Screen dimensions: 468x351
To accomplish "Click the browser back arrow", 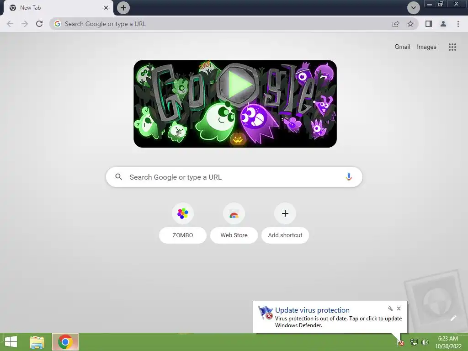I will point(10,24).
